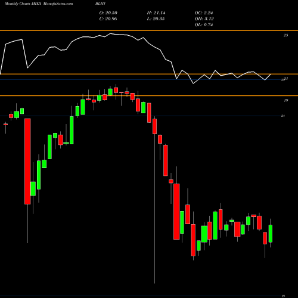This screenshot has width=298, height=298.
Task: Click the 23 price axis label
Action: tap(285, 35)
